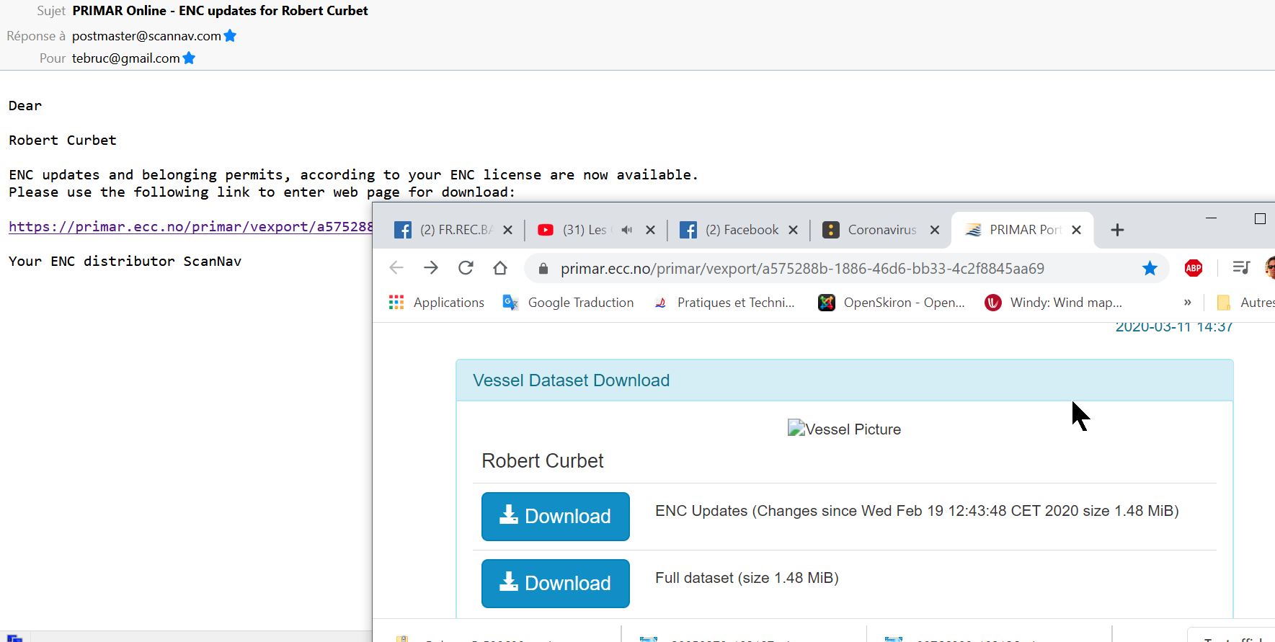Open the primar.ecc.no link in the email
The height and width of the screenshot is (642, 1275).
(x=190, y=226)
